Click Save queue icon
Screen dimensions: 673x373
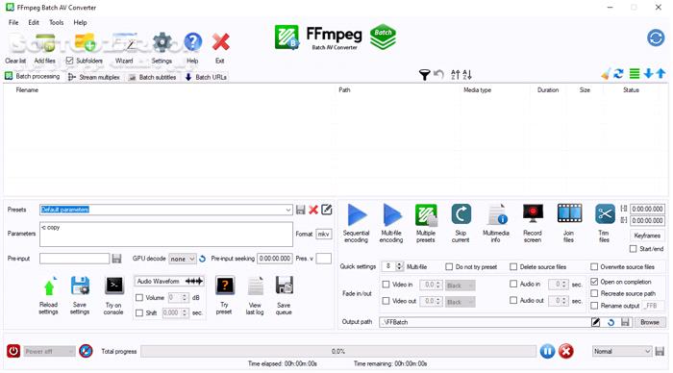pyautogui.click(x=284, y=286)
